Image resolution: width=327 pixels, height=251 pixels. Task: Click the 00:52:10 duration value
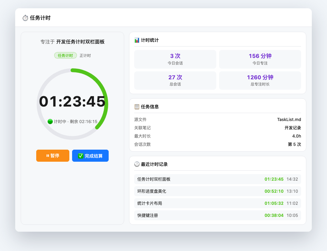click(x=274, y=191)
